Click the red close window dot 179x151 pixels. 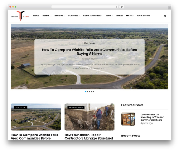10,7
